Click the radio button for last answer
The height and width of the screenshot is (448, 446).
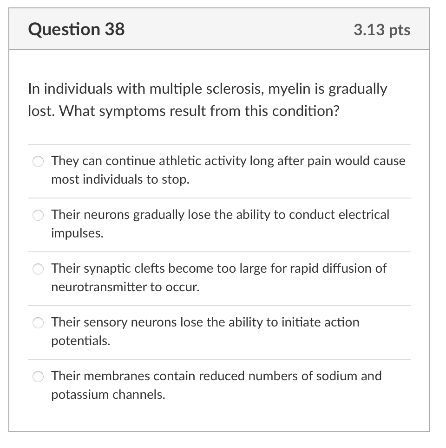pos(38,377)
